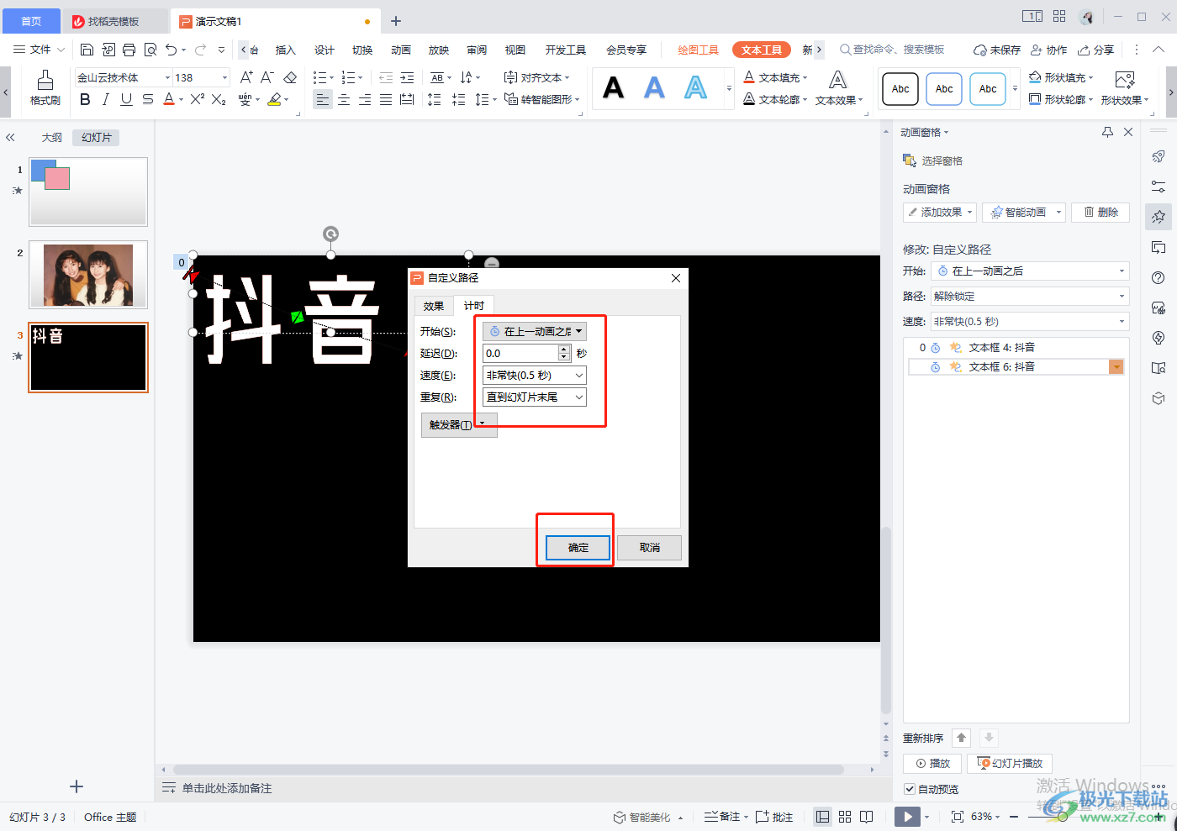The image size is (1177, 831).
Task: Align text left
Action: 323,100
